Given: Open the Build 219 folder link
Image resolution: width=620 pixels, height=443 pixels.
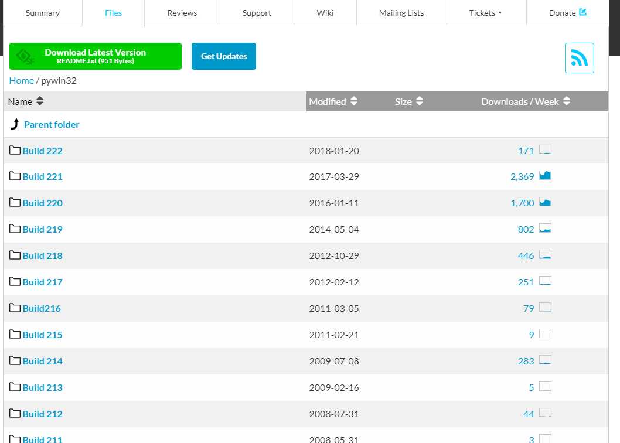Looking at the screenshot, I should [x=43, y=230].
